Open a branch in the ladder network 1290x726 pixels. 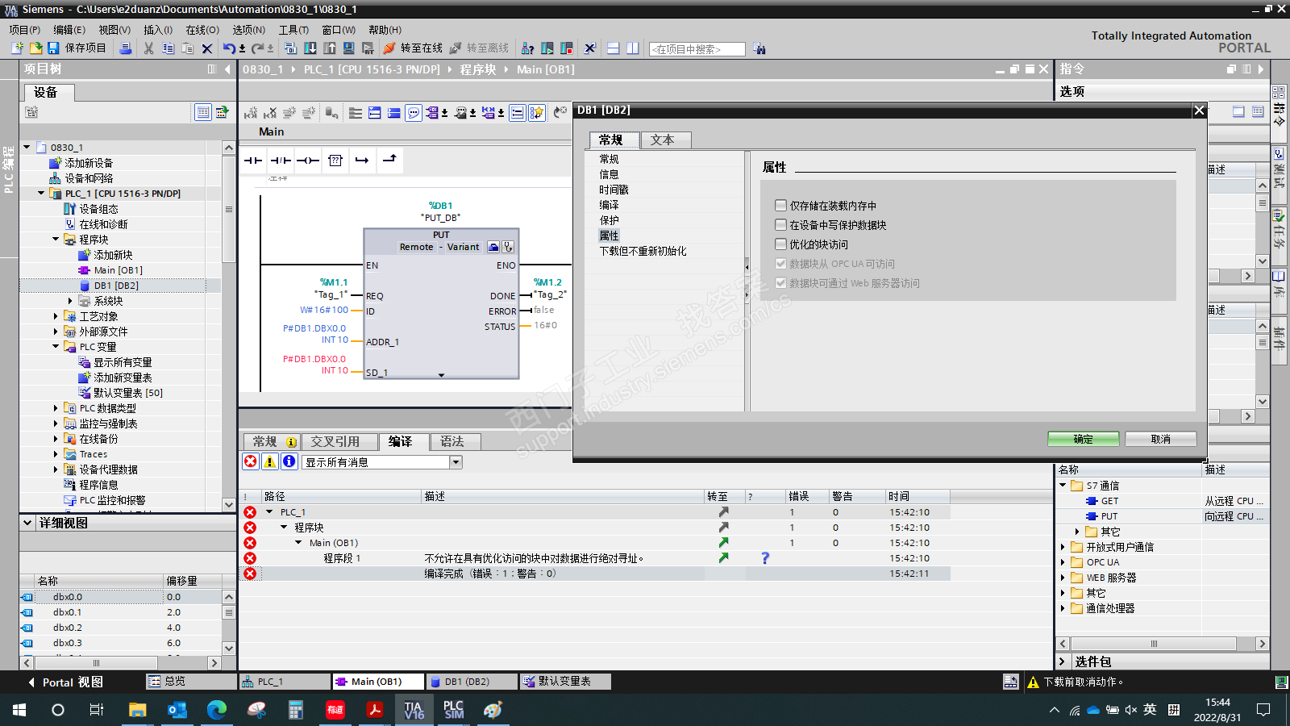point(362,161)
